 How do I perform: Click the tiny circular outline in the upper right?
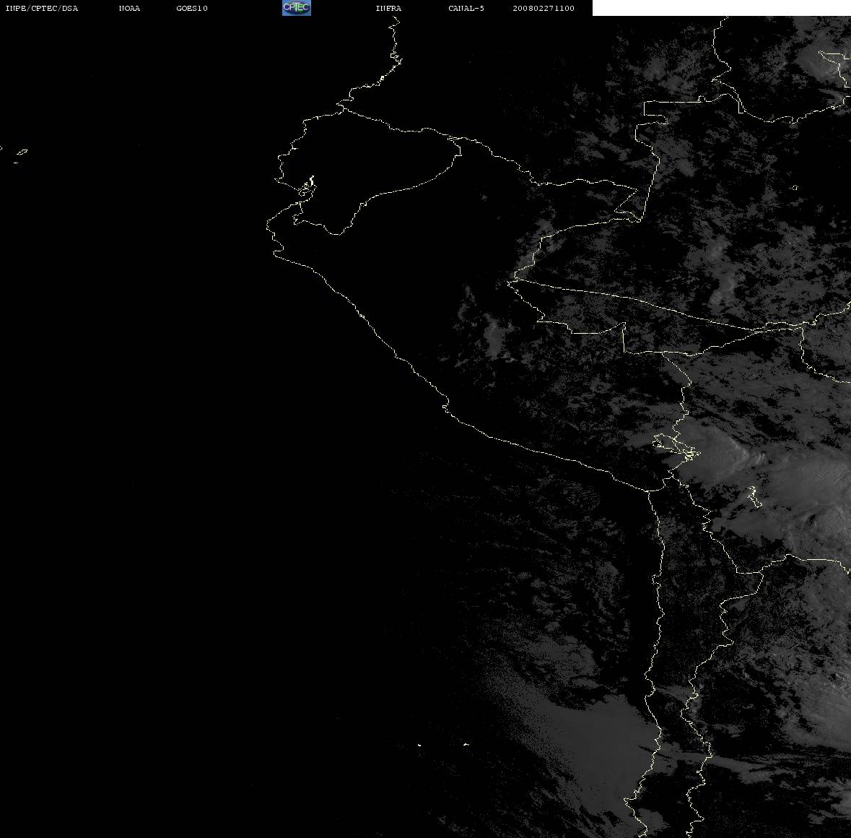point(795,188)
